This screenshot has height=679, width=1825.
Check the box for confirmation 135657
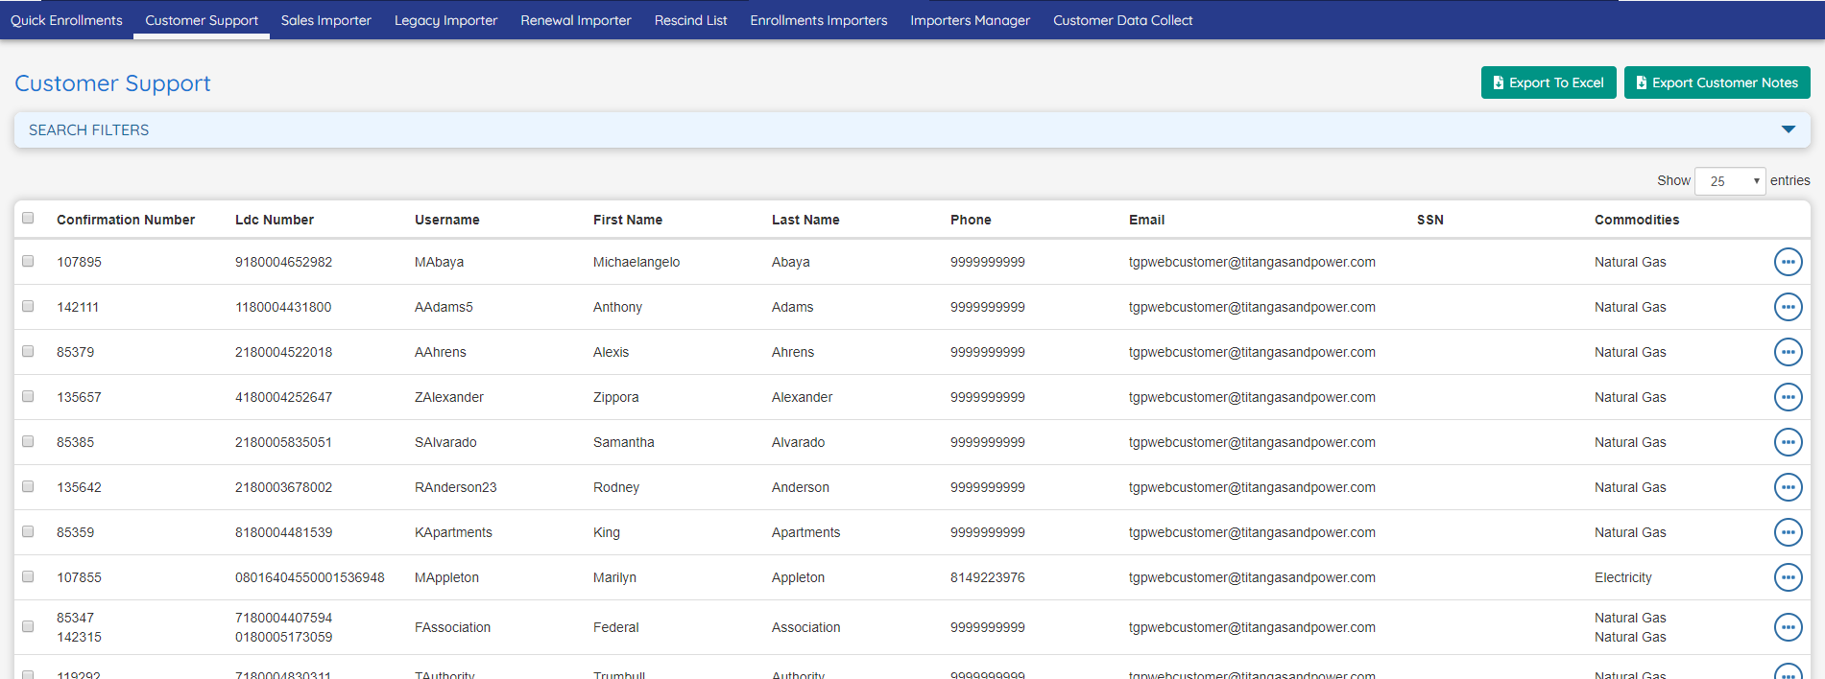click(28, 396)
